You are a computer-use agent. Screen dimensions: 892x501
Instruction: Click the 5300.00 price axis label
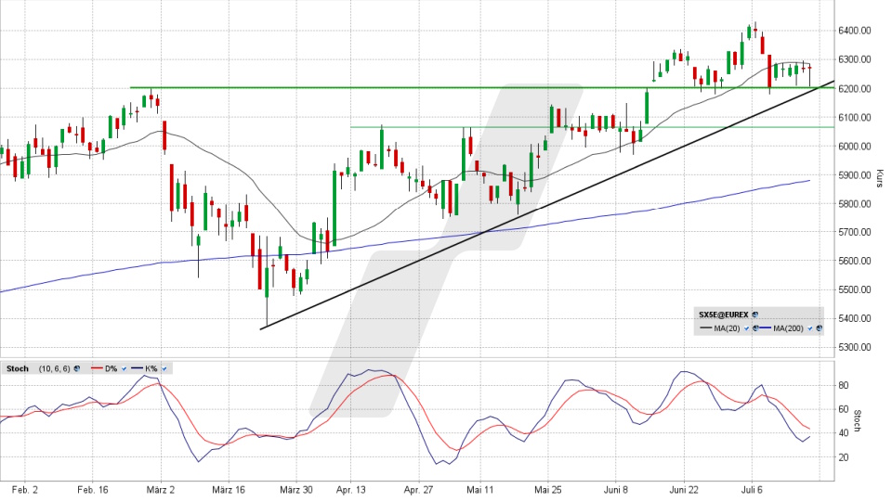(x=855, y=347)
